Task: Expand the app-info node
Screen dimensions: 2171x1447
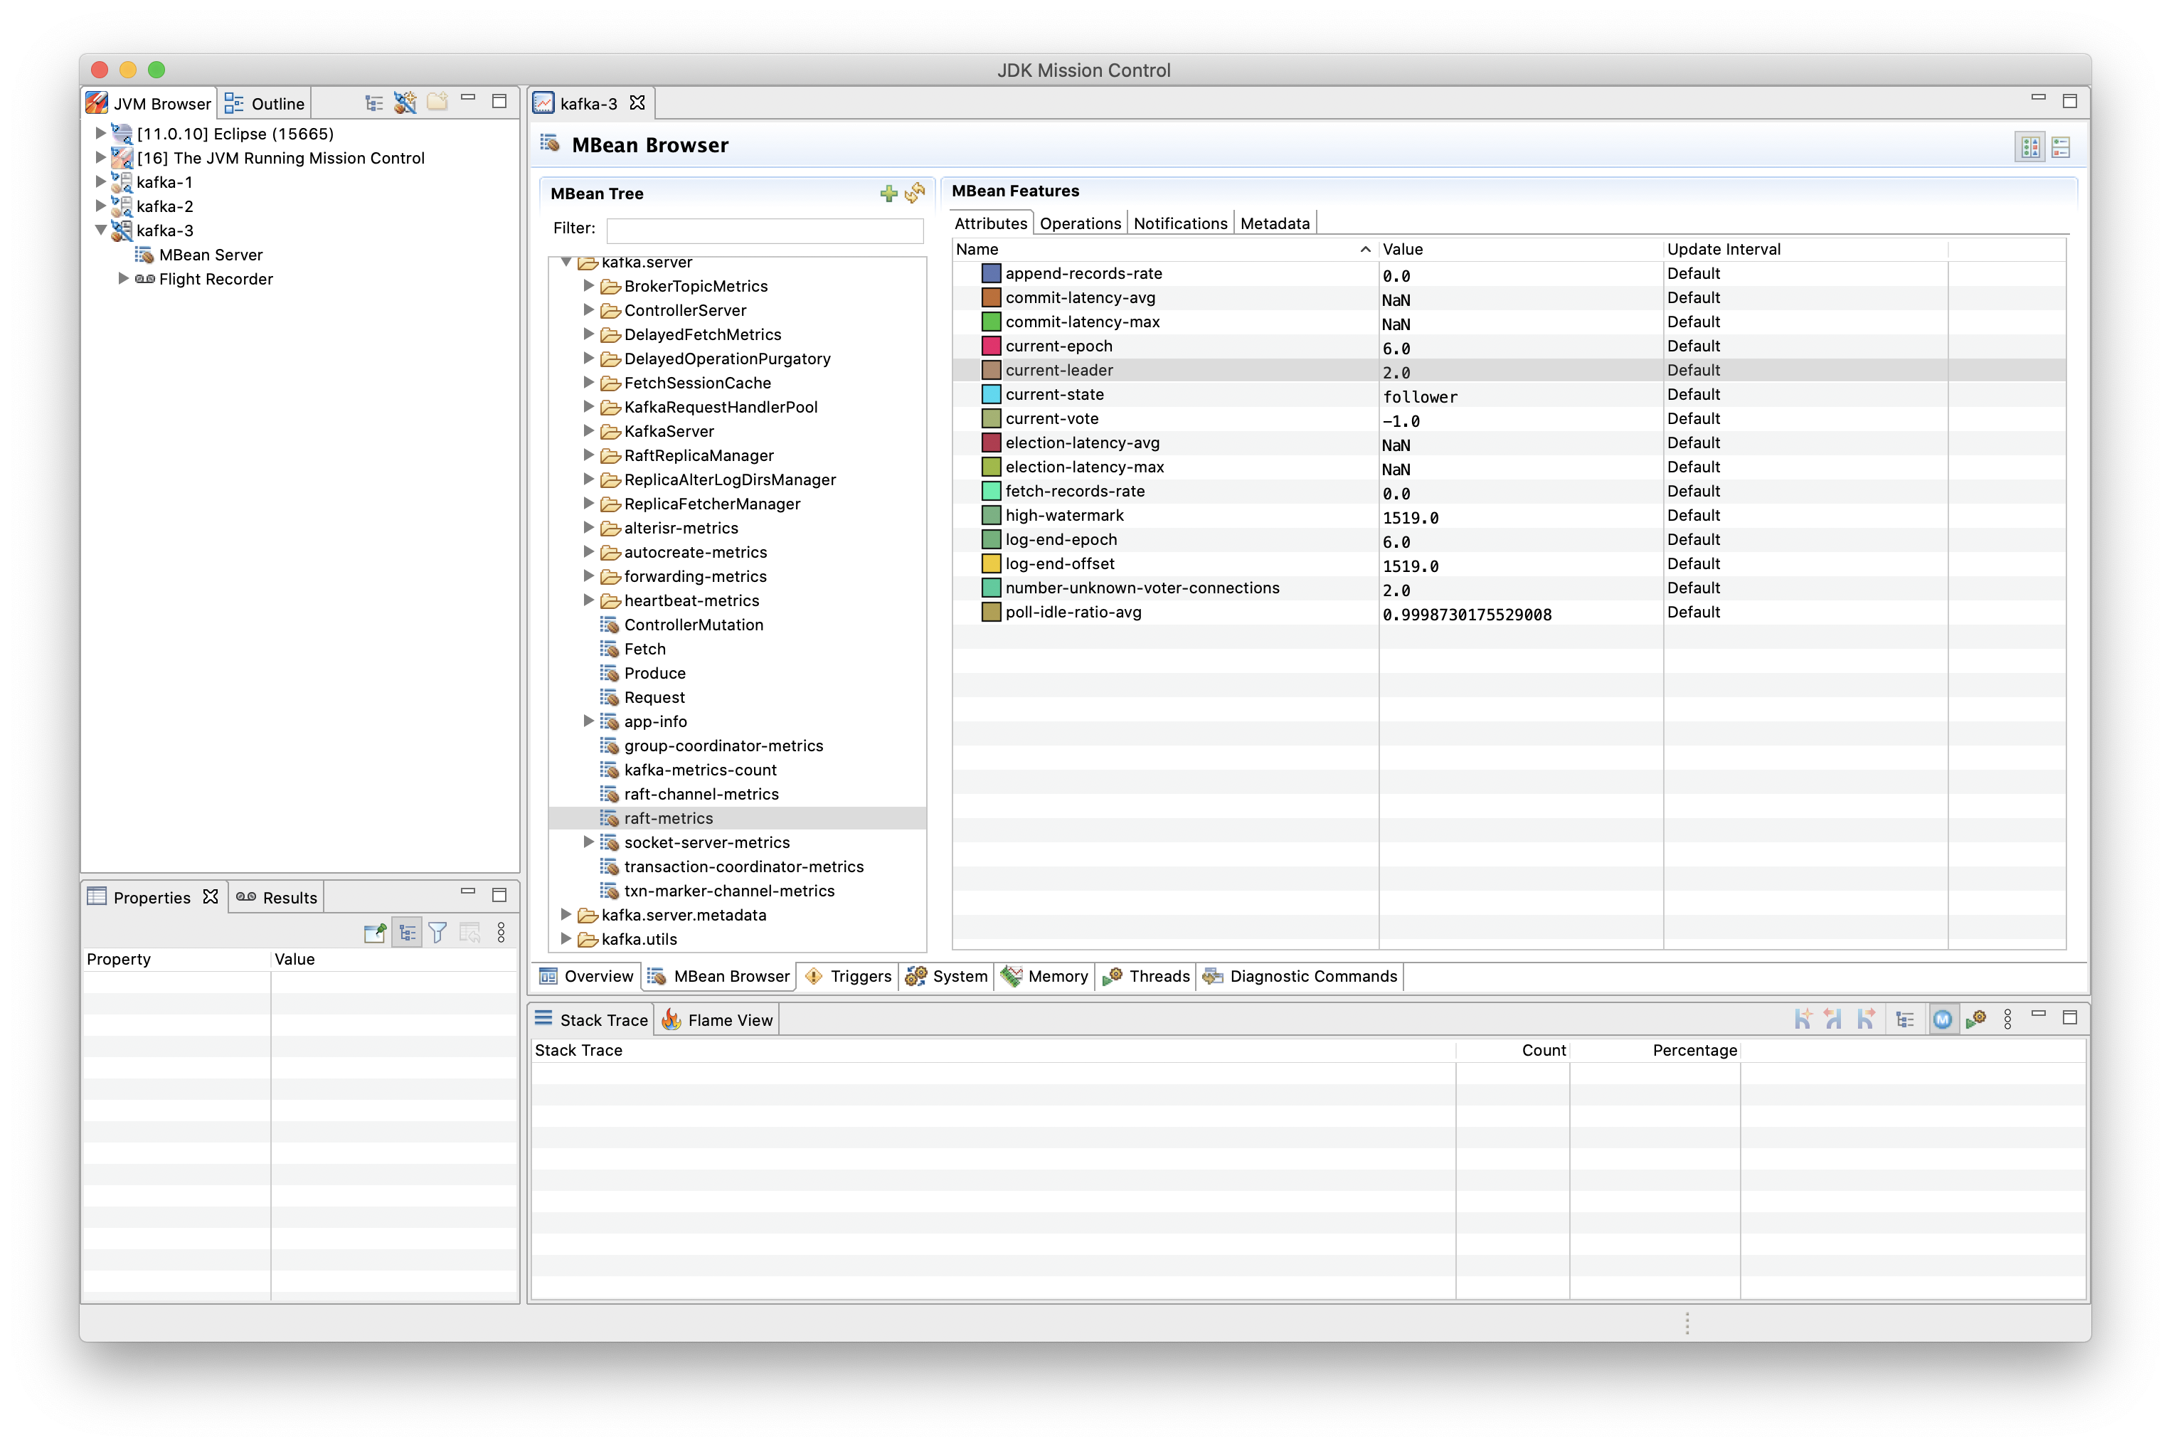Action: (588, 721)
